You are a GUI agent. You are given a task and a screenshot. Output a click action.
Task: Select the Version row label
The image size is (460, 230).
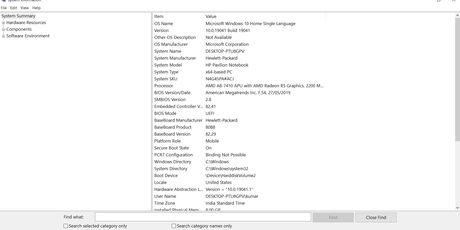coord(161,30)
